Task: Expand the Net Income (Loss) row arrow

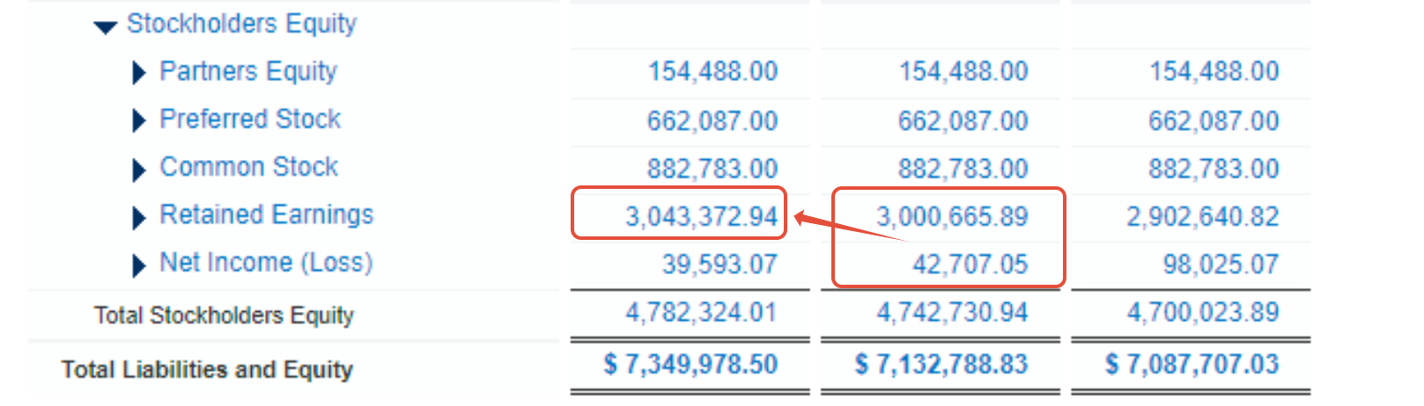Action: tap(138, 265)
